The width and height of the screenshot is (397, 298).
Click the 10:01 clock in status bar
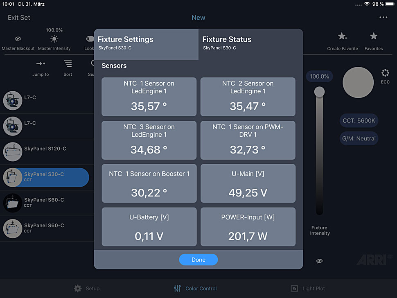click(8, 4)
